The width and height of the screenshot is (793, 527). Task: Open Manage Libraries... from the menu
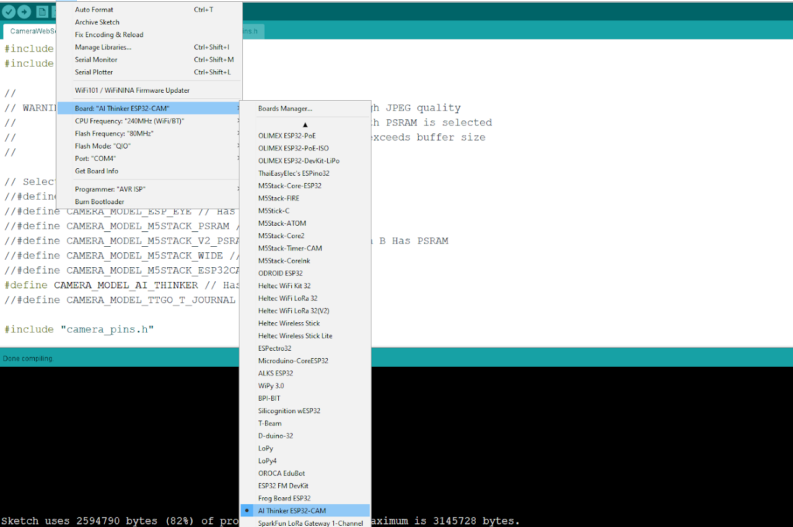click(149, 47)
